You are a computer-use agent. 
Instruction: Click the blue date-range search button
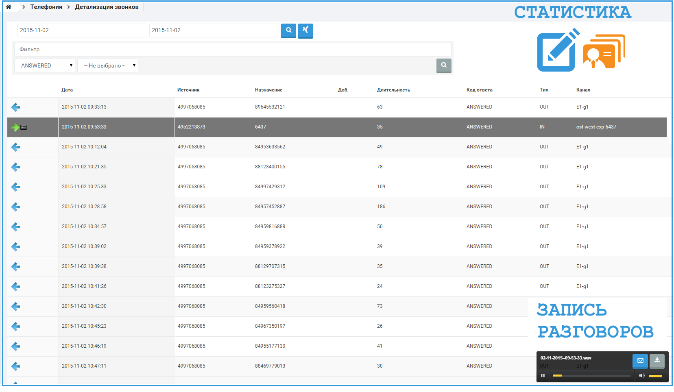[288, 30]
